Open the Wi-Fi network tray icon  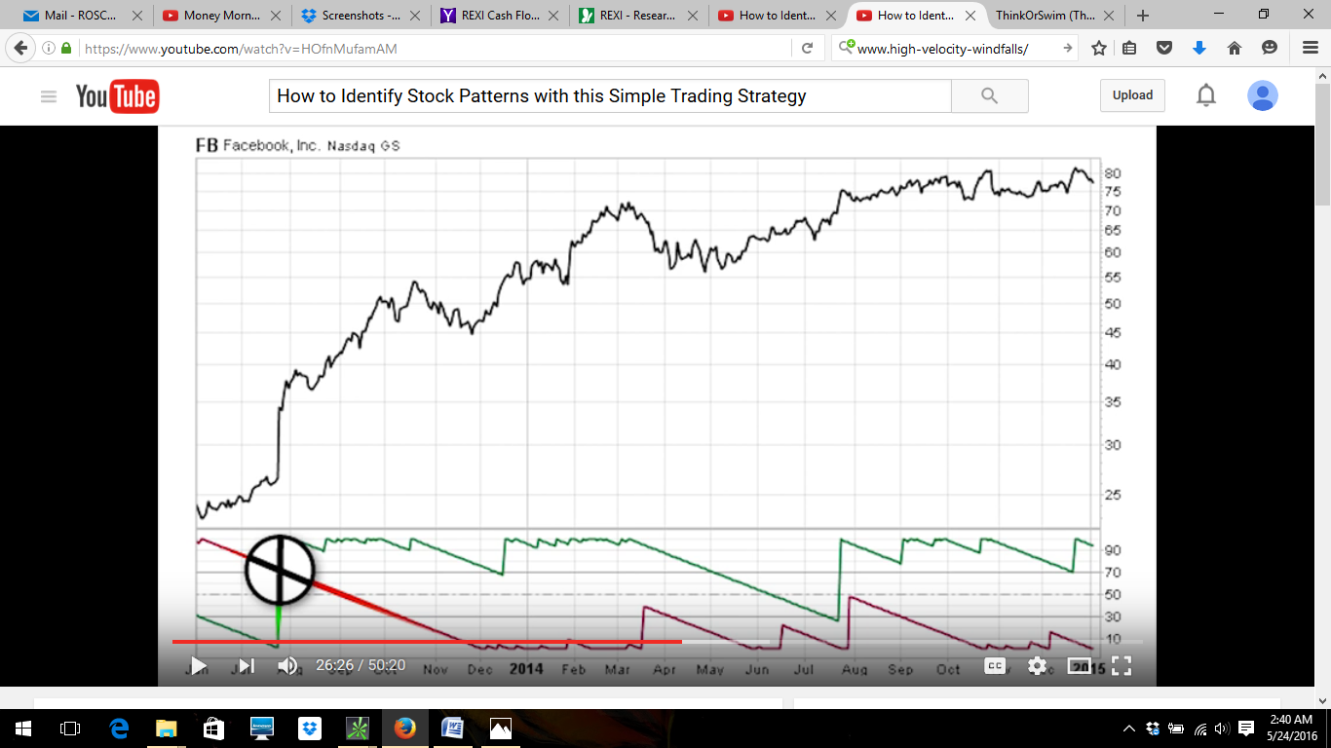pyautogui.click(x=1199, y=729)
